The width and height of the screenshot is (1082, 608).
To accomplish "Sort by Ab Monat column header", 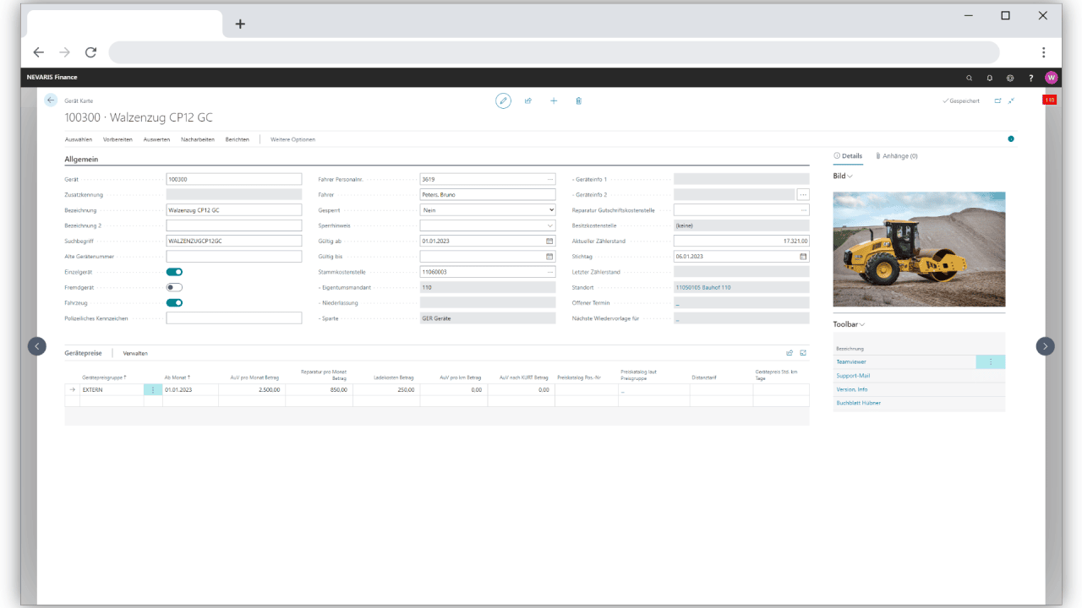I will (178, 377).
